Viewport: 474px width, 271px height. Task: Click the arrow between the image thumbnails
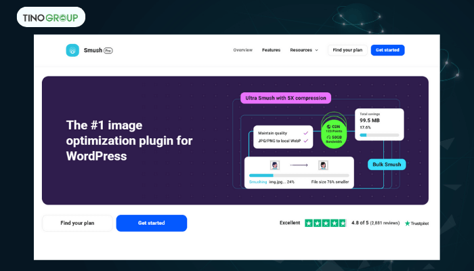[x=299, y=165]
